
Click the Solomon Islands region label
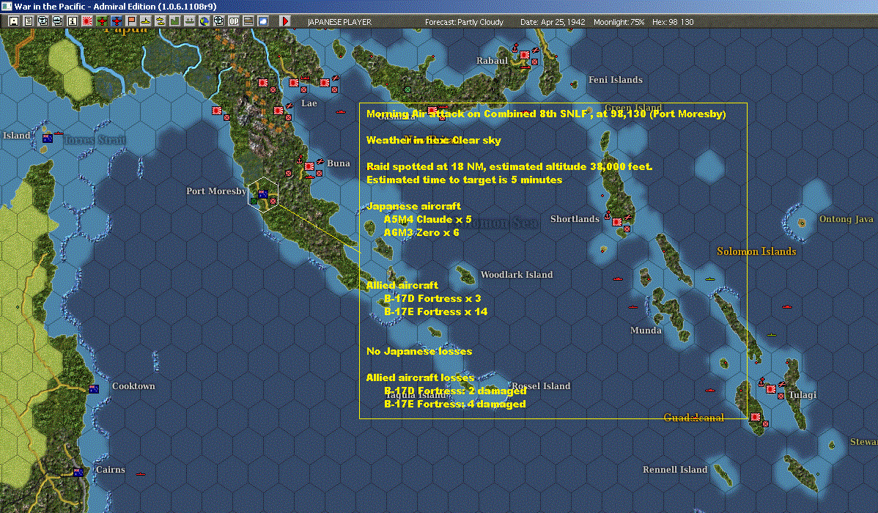point(756,251)
